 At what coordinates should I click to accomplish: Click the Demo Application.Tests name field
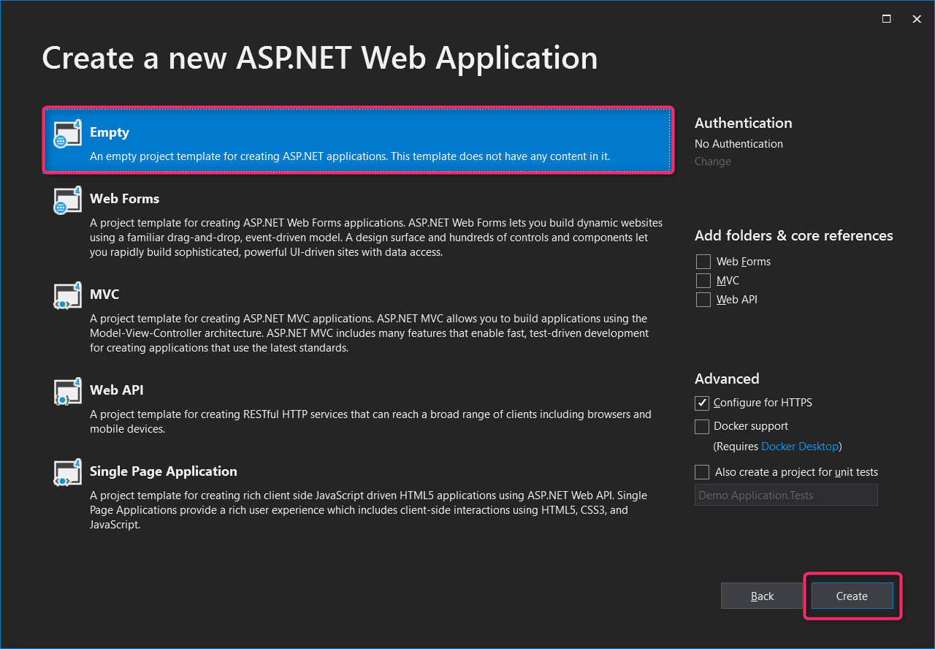786,495
